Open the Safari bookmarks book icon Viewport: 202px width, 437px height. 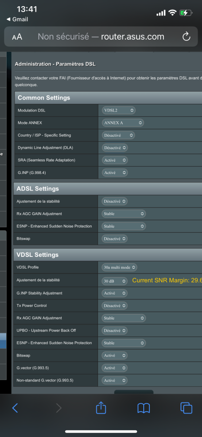pos(144,408)
